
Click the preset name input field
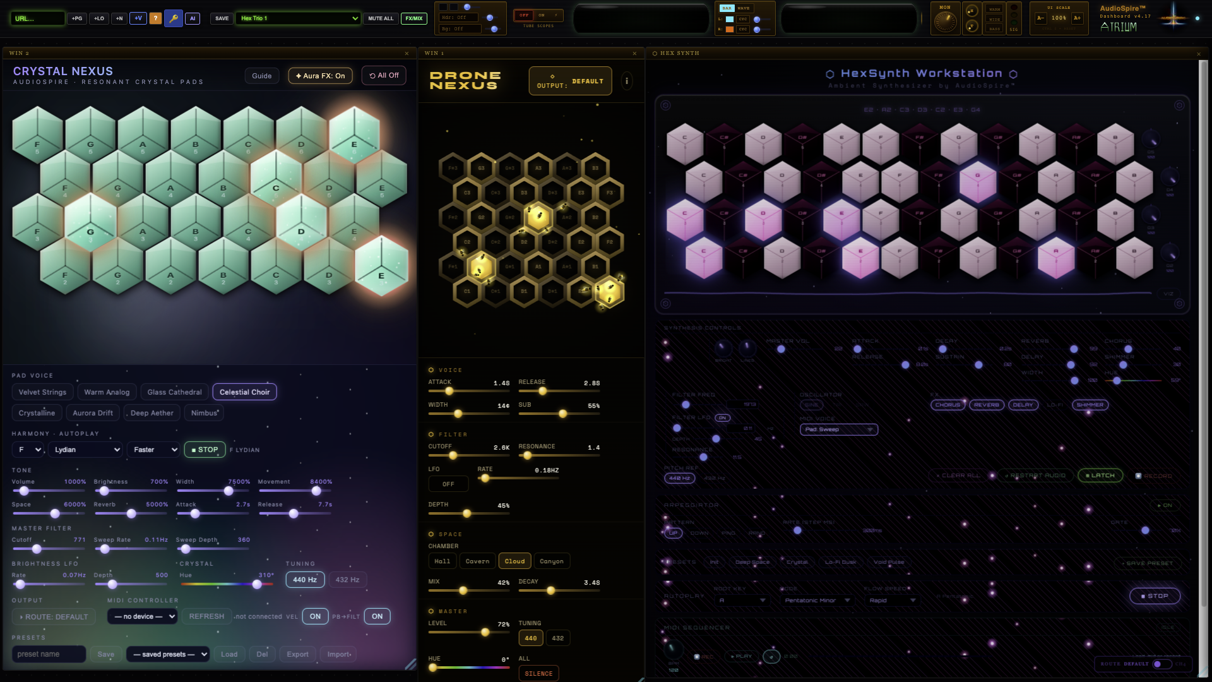click(49, 654)
